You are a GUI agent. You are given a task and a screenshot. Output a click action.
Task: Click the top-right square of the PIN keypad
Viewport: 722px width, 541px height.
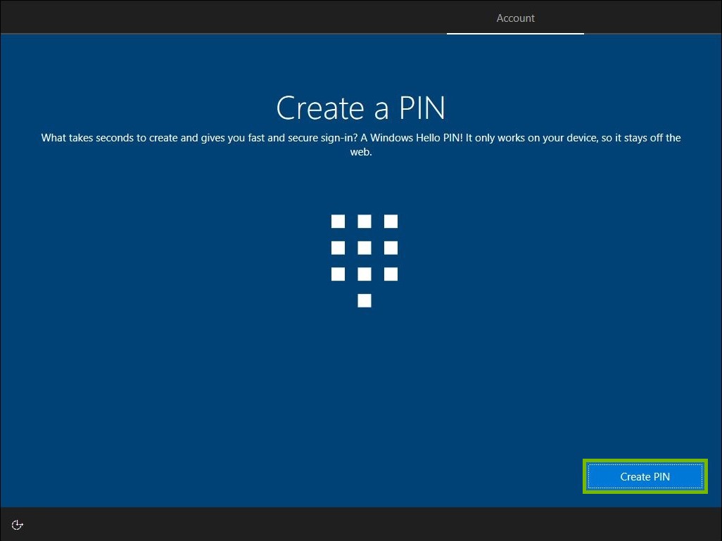[x=391, y=221]
